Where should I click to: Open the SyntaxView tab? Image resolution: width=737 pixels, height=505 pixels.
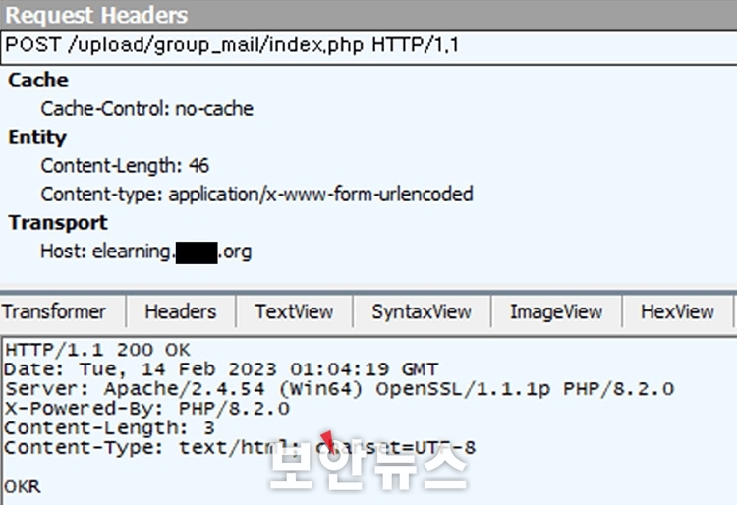[x=422, y=311]
